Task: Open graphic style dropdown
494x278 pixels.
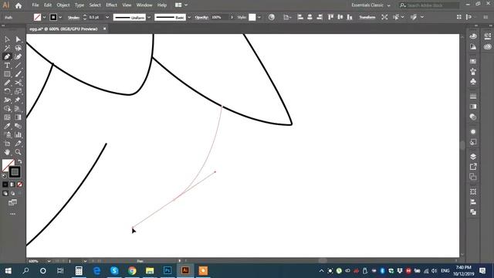Action: click(x=259, y=17)
